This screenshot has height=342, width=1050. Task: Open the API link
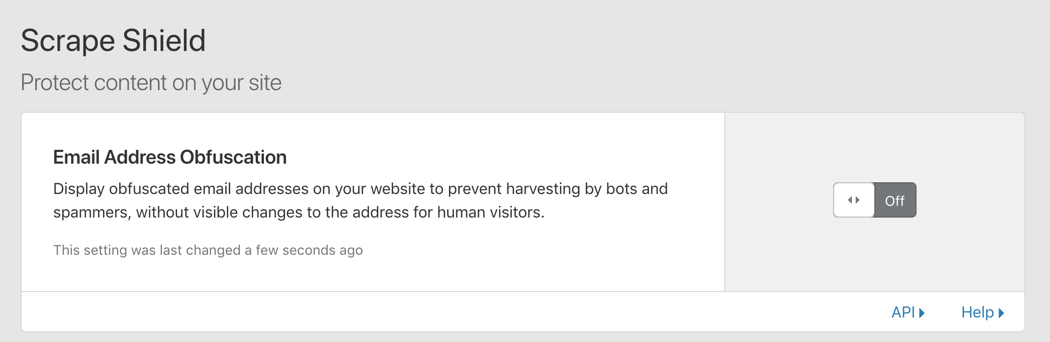point(903,312)
